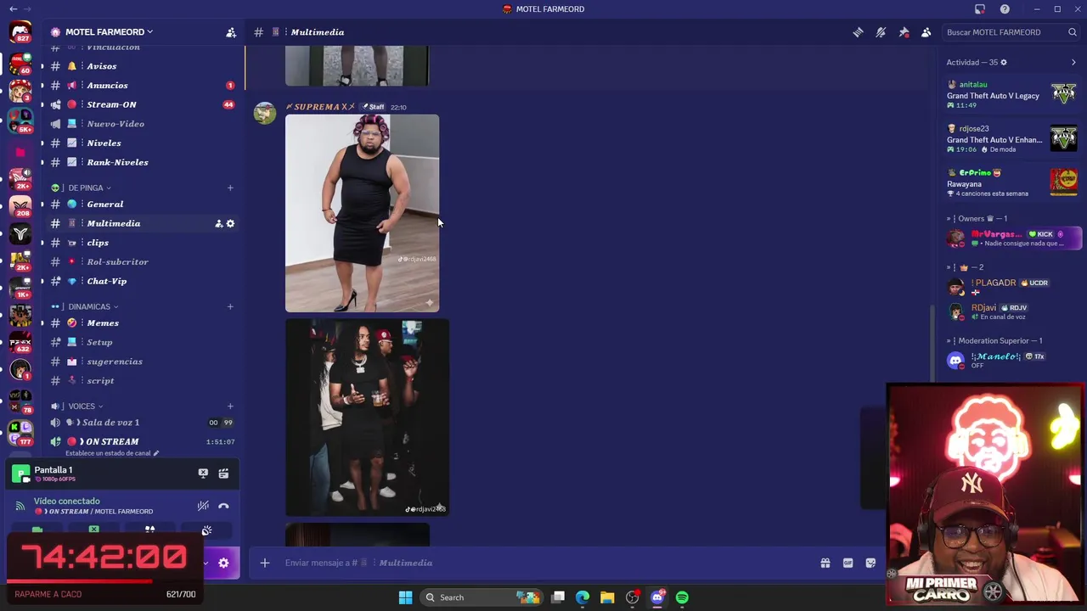Open Multimedia channel settings gear

[230, 224]
